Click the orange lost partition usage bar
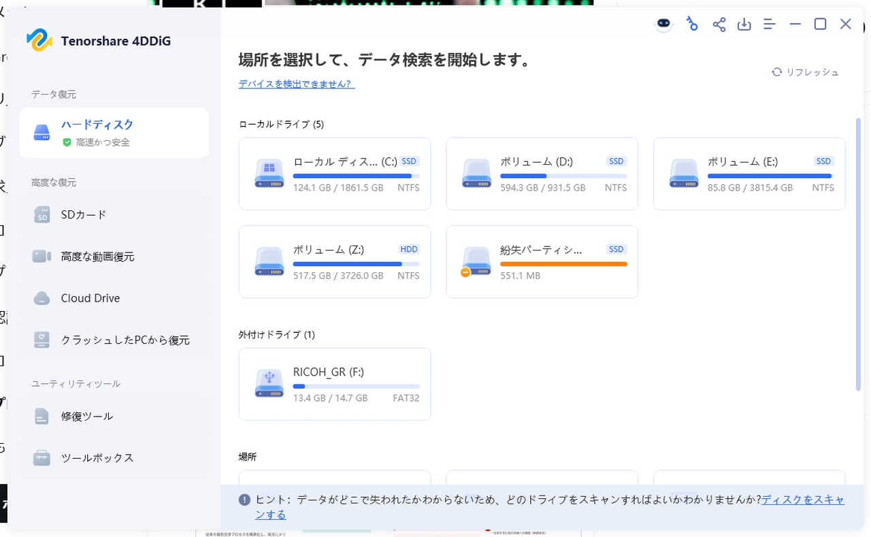 563,263
